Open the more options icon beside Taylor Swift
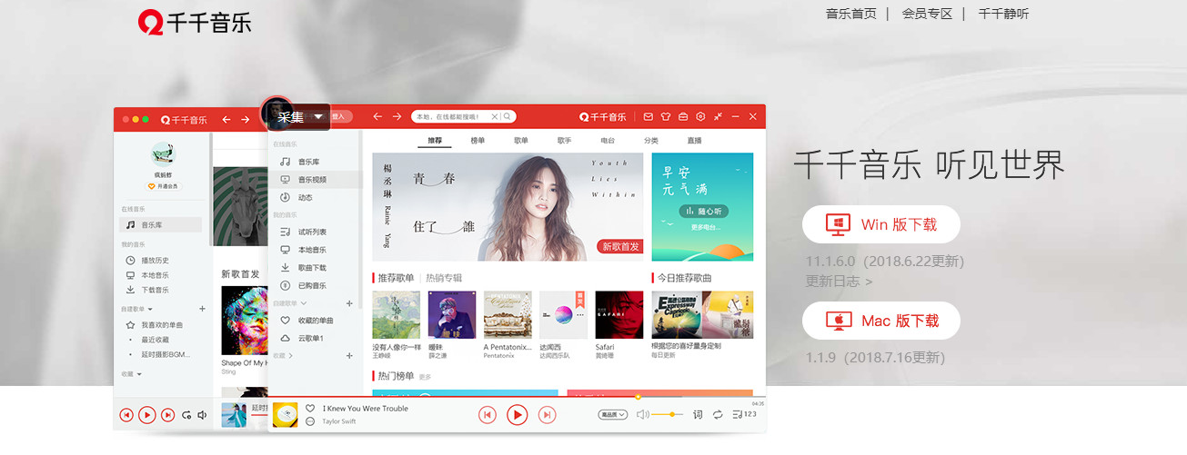Screen dimensions: 1187x455 coord(310,421)
